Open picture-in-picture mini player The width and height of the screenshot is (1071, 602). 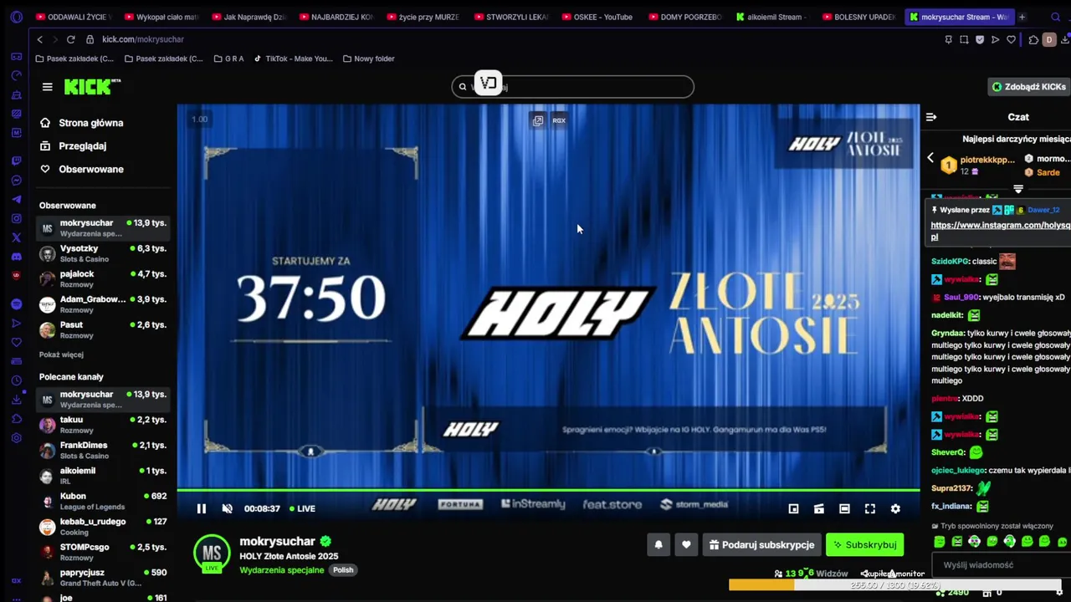click(x=793, y=508)
